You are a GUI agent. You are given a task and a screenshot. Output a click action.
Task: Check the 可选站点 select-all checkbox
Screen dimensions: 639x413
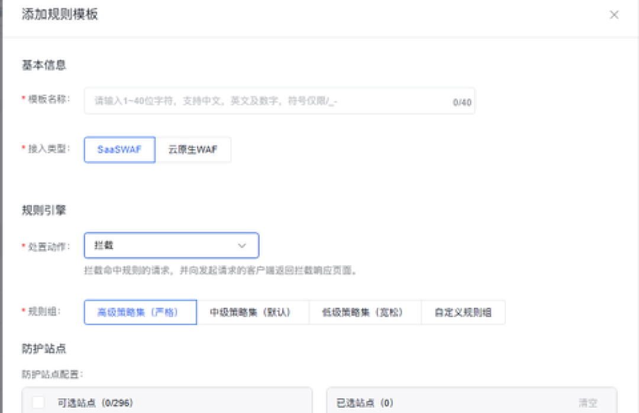38,402
